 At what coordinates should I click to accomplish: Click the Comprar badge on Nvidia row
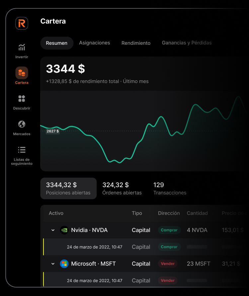[169, 230]
